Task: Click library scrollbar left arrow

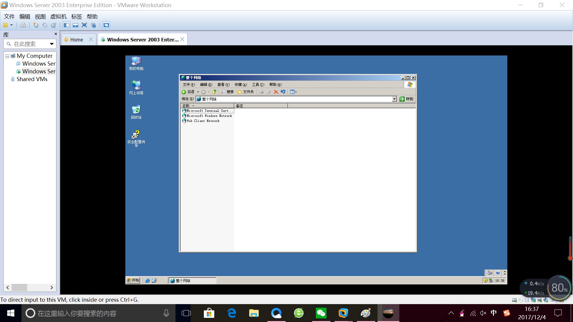Action: coord(8,287)
